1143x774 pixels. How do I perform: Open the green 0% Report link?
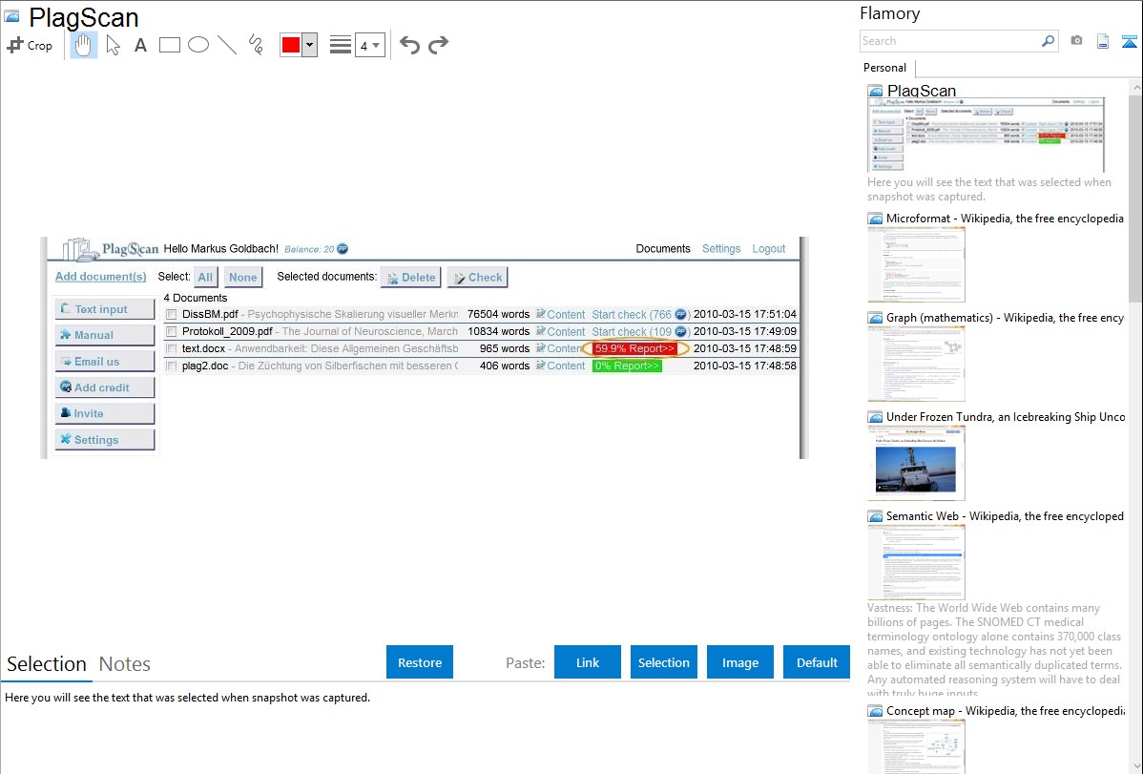(x=627, y=366)
